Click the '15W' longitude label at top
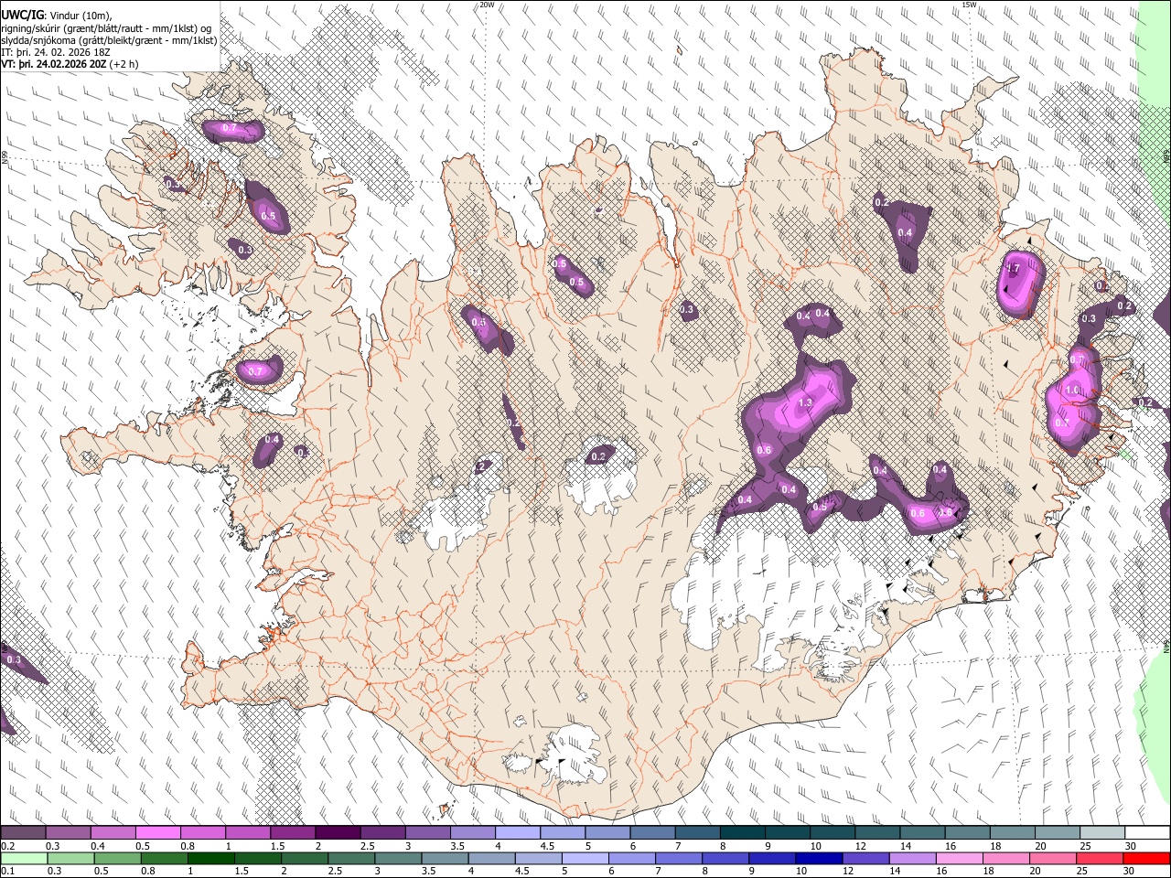Viewport: 1171px width, 878px height. pyautogui.click(x=969, y=5)
